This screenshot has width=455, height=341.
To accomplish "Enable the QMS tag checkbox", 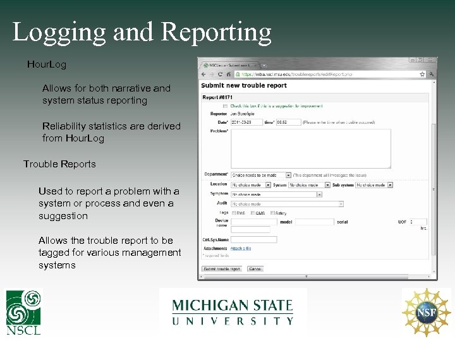I will pyautogui.click(x=253, y=213).
